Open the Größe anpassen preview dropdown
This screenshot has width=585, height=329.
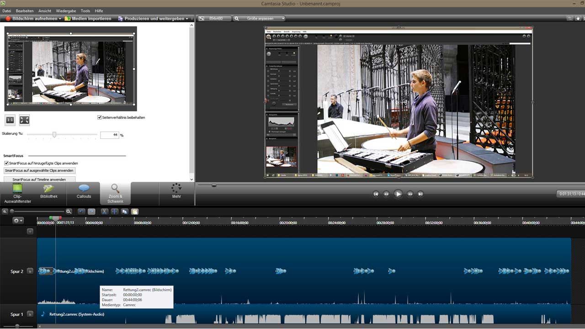tap(259, 19)
